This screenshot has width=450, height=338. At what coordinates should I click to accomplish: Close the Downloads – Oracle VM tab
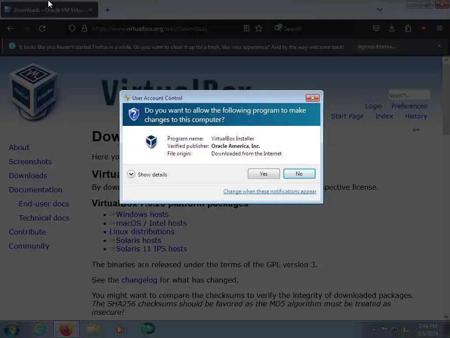91,10
